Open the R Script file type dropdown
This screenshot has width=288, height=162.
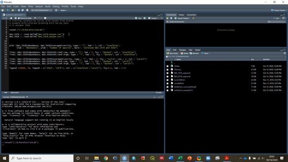click(158, 93)
